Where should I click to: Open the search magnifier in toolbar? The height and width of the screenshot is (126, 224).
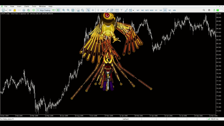tap(204, 10)
